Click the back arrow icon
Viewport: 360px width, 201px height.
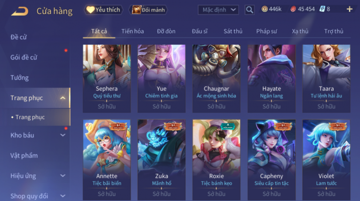click(x=20, y=11)
